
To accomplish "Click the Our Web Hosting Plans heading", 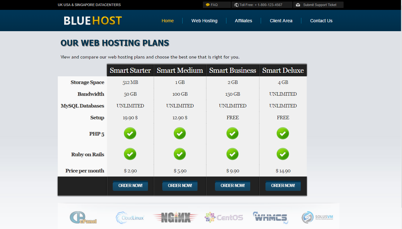I will click(x=115, y=43).
